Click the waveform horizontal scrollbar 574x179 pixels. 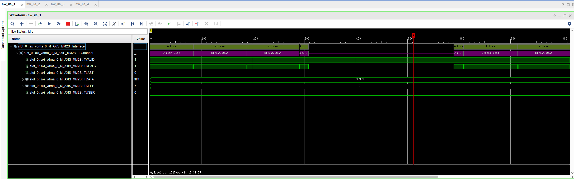tap(296, 177)
